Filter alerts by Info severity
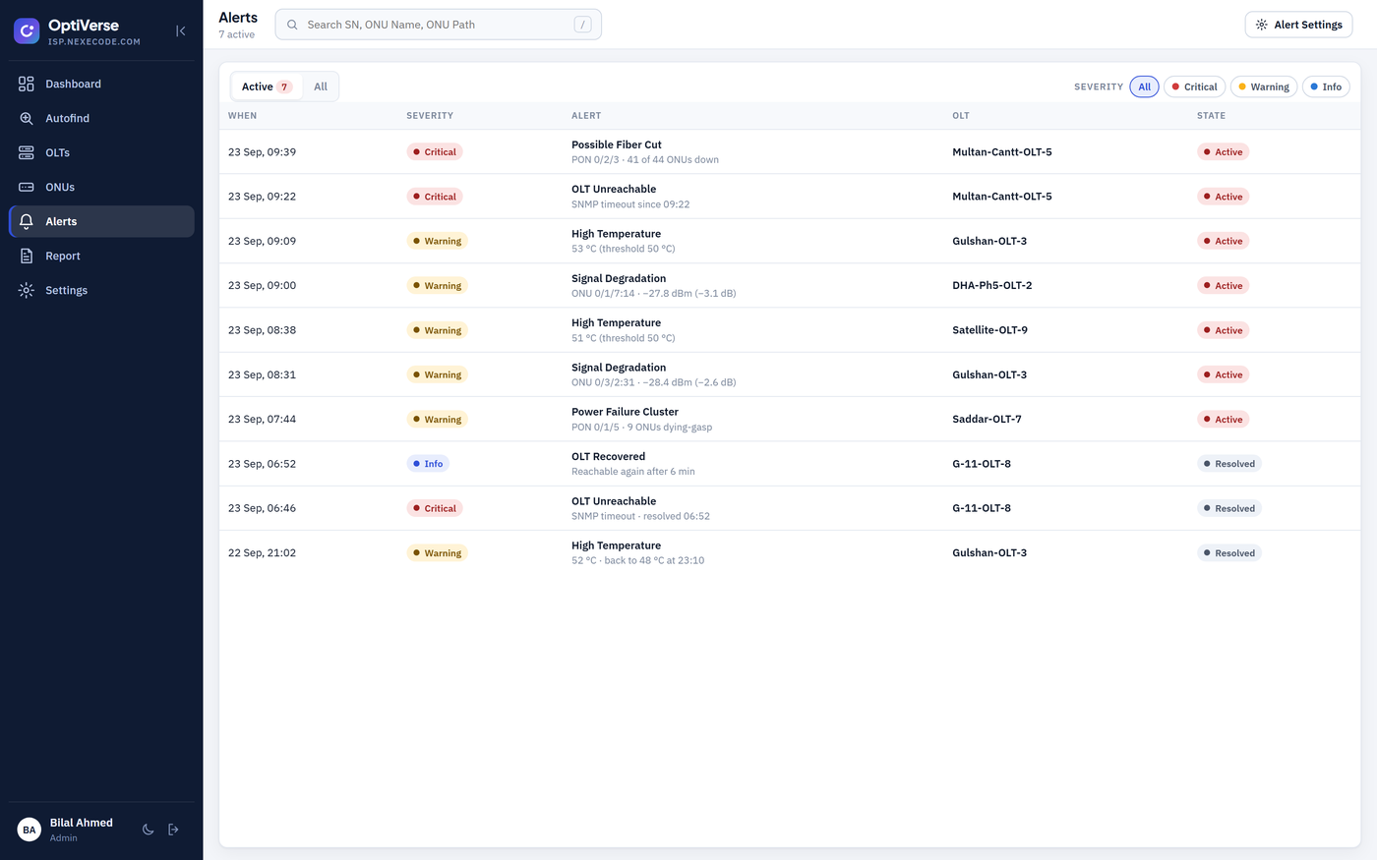Screen dimensions: 1377x860 [1326, 86]
